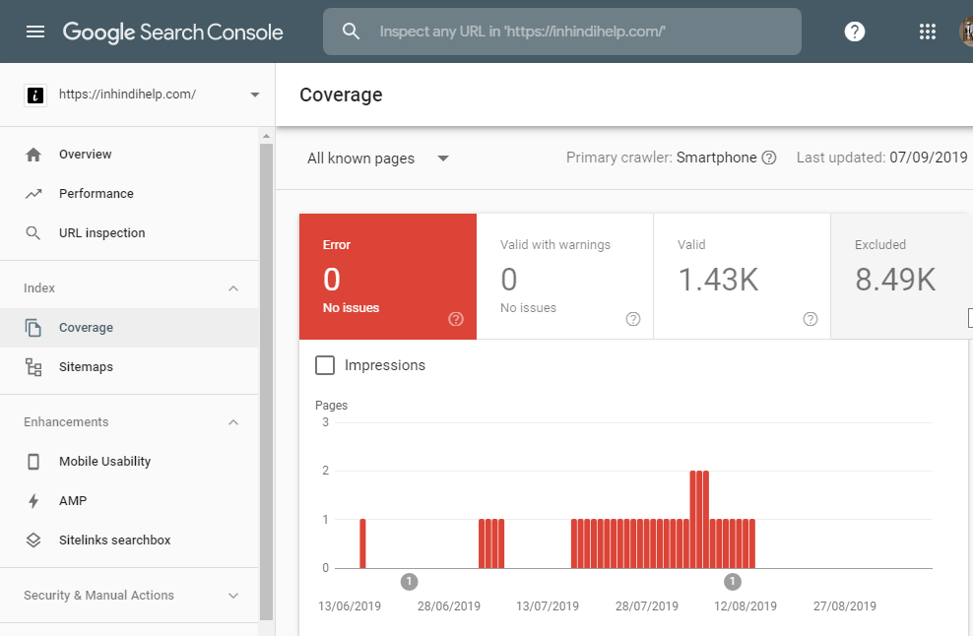973x636 pixels.
Task: Click the sidebar vertical scrollbar
Action: pyautogui.click(x=266, y=382)
